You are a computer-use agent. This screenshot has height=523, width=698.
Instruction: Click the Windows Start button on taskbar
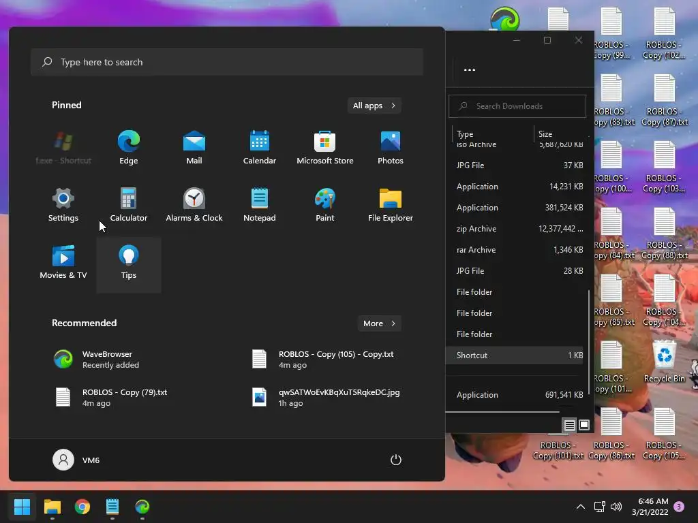coord(22,506)
